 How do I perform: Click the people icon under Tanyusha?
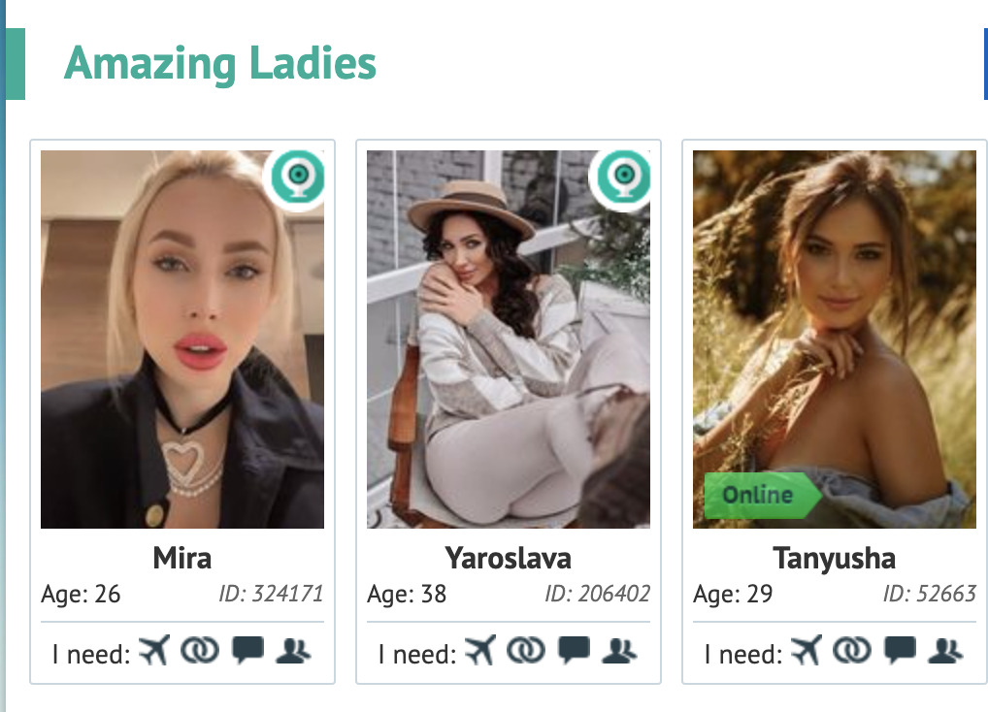[946, 652]
